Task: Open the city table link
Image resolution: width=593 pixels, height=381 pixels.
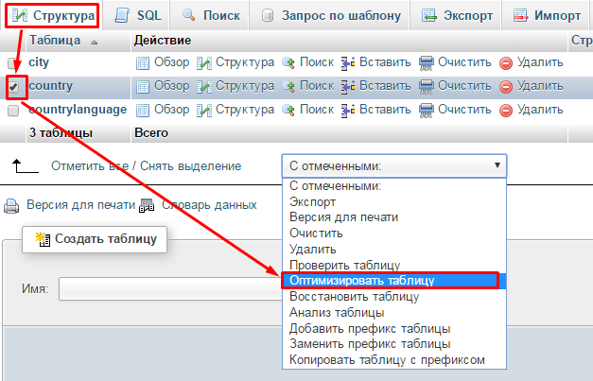Action: click(x=39, y=62)
